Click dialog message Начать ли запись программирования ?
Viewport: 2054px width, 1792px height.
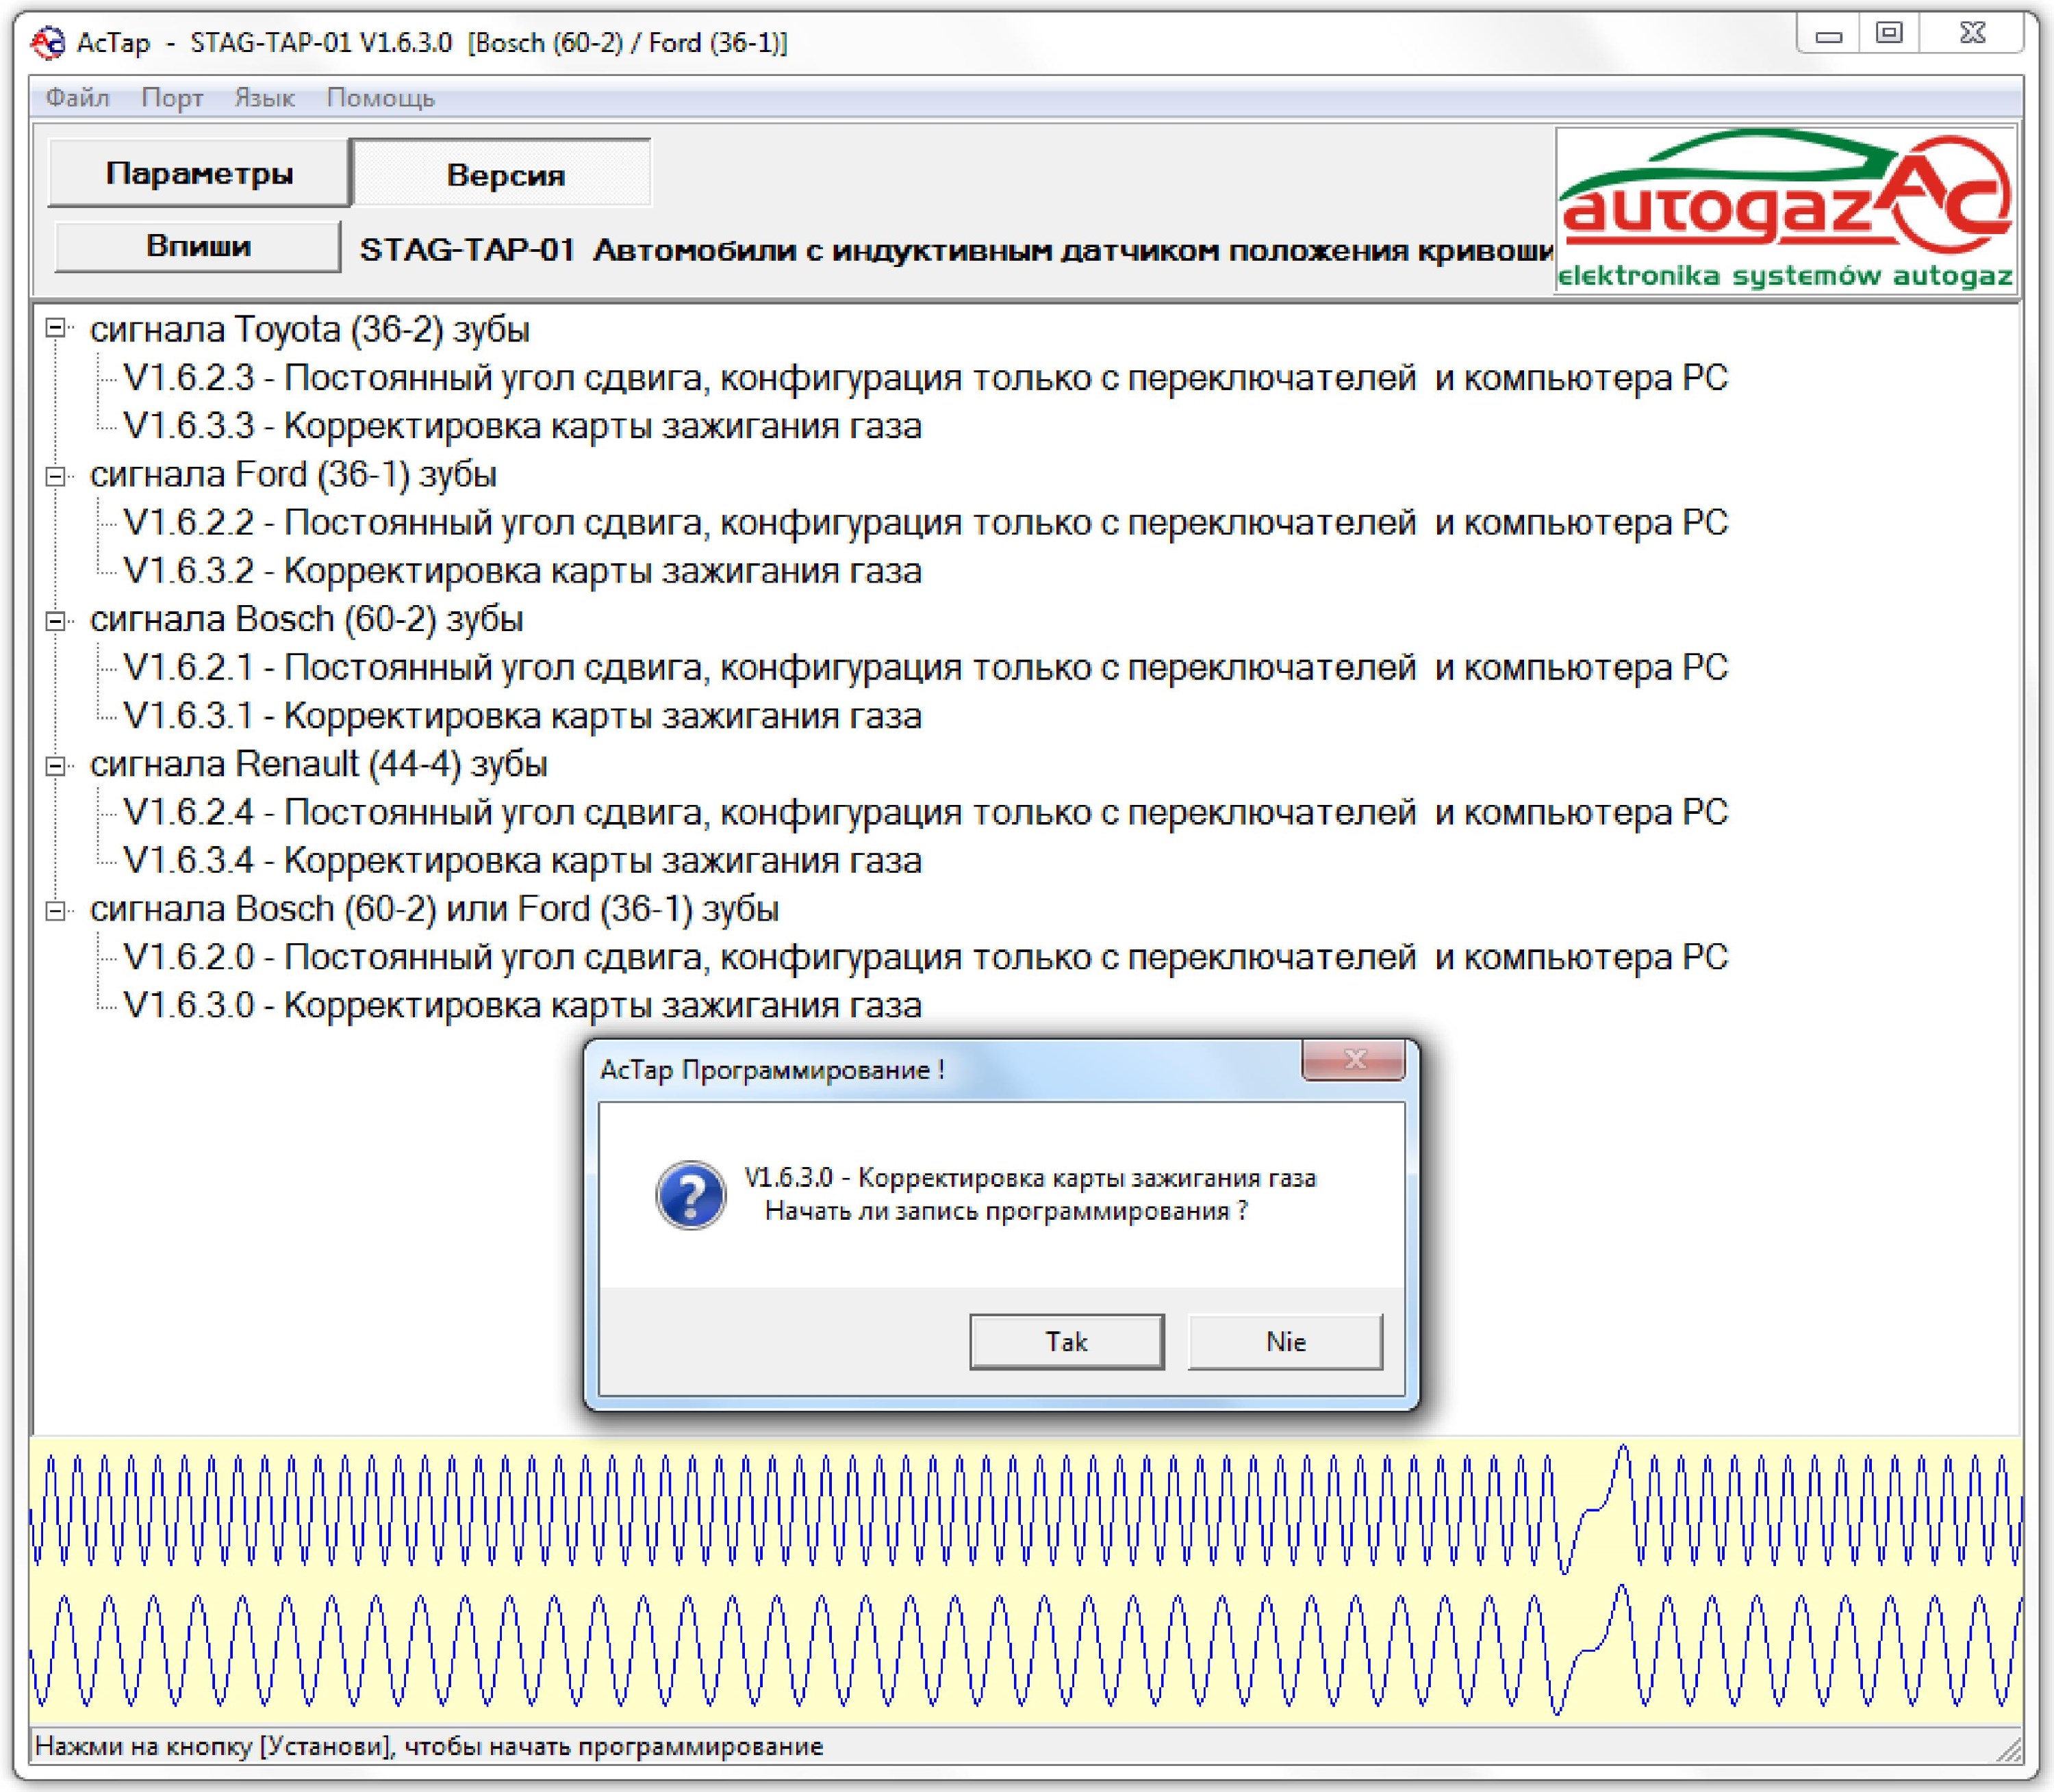point(1006,1211)
